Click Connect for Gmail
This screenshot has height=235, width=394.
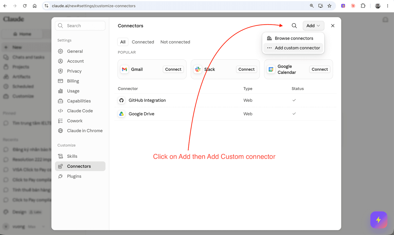173,69
